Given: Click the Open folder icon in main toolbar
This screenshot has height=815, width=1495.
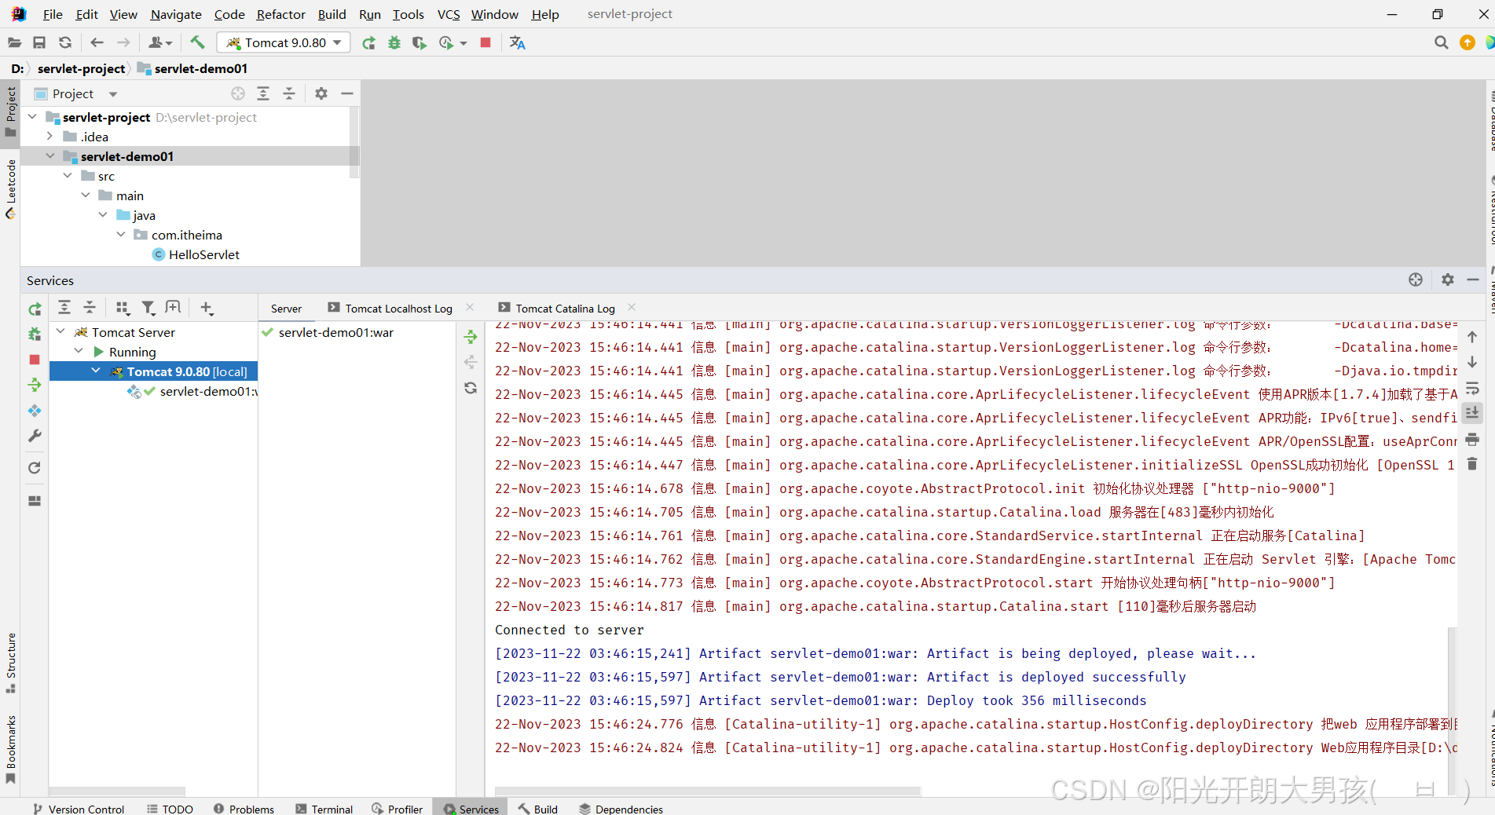Looking at the screenshot, I should (14, 42).
